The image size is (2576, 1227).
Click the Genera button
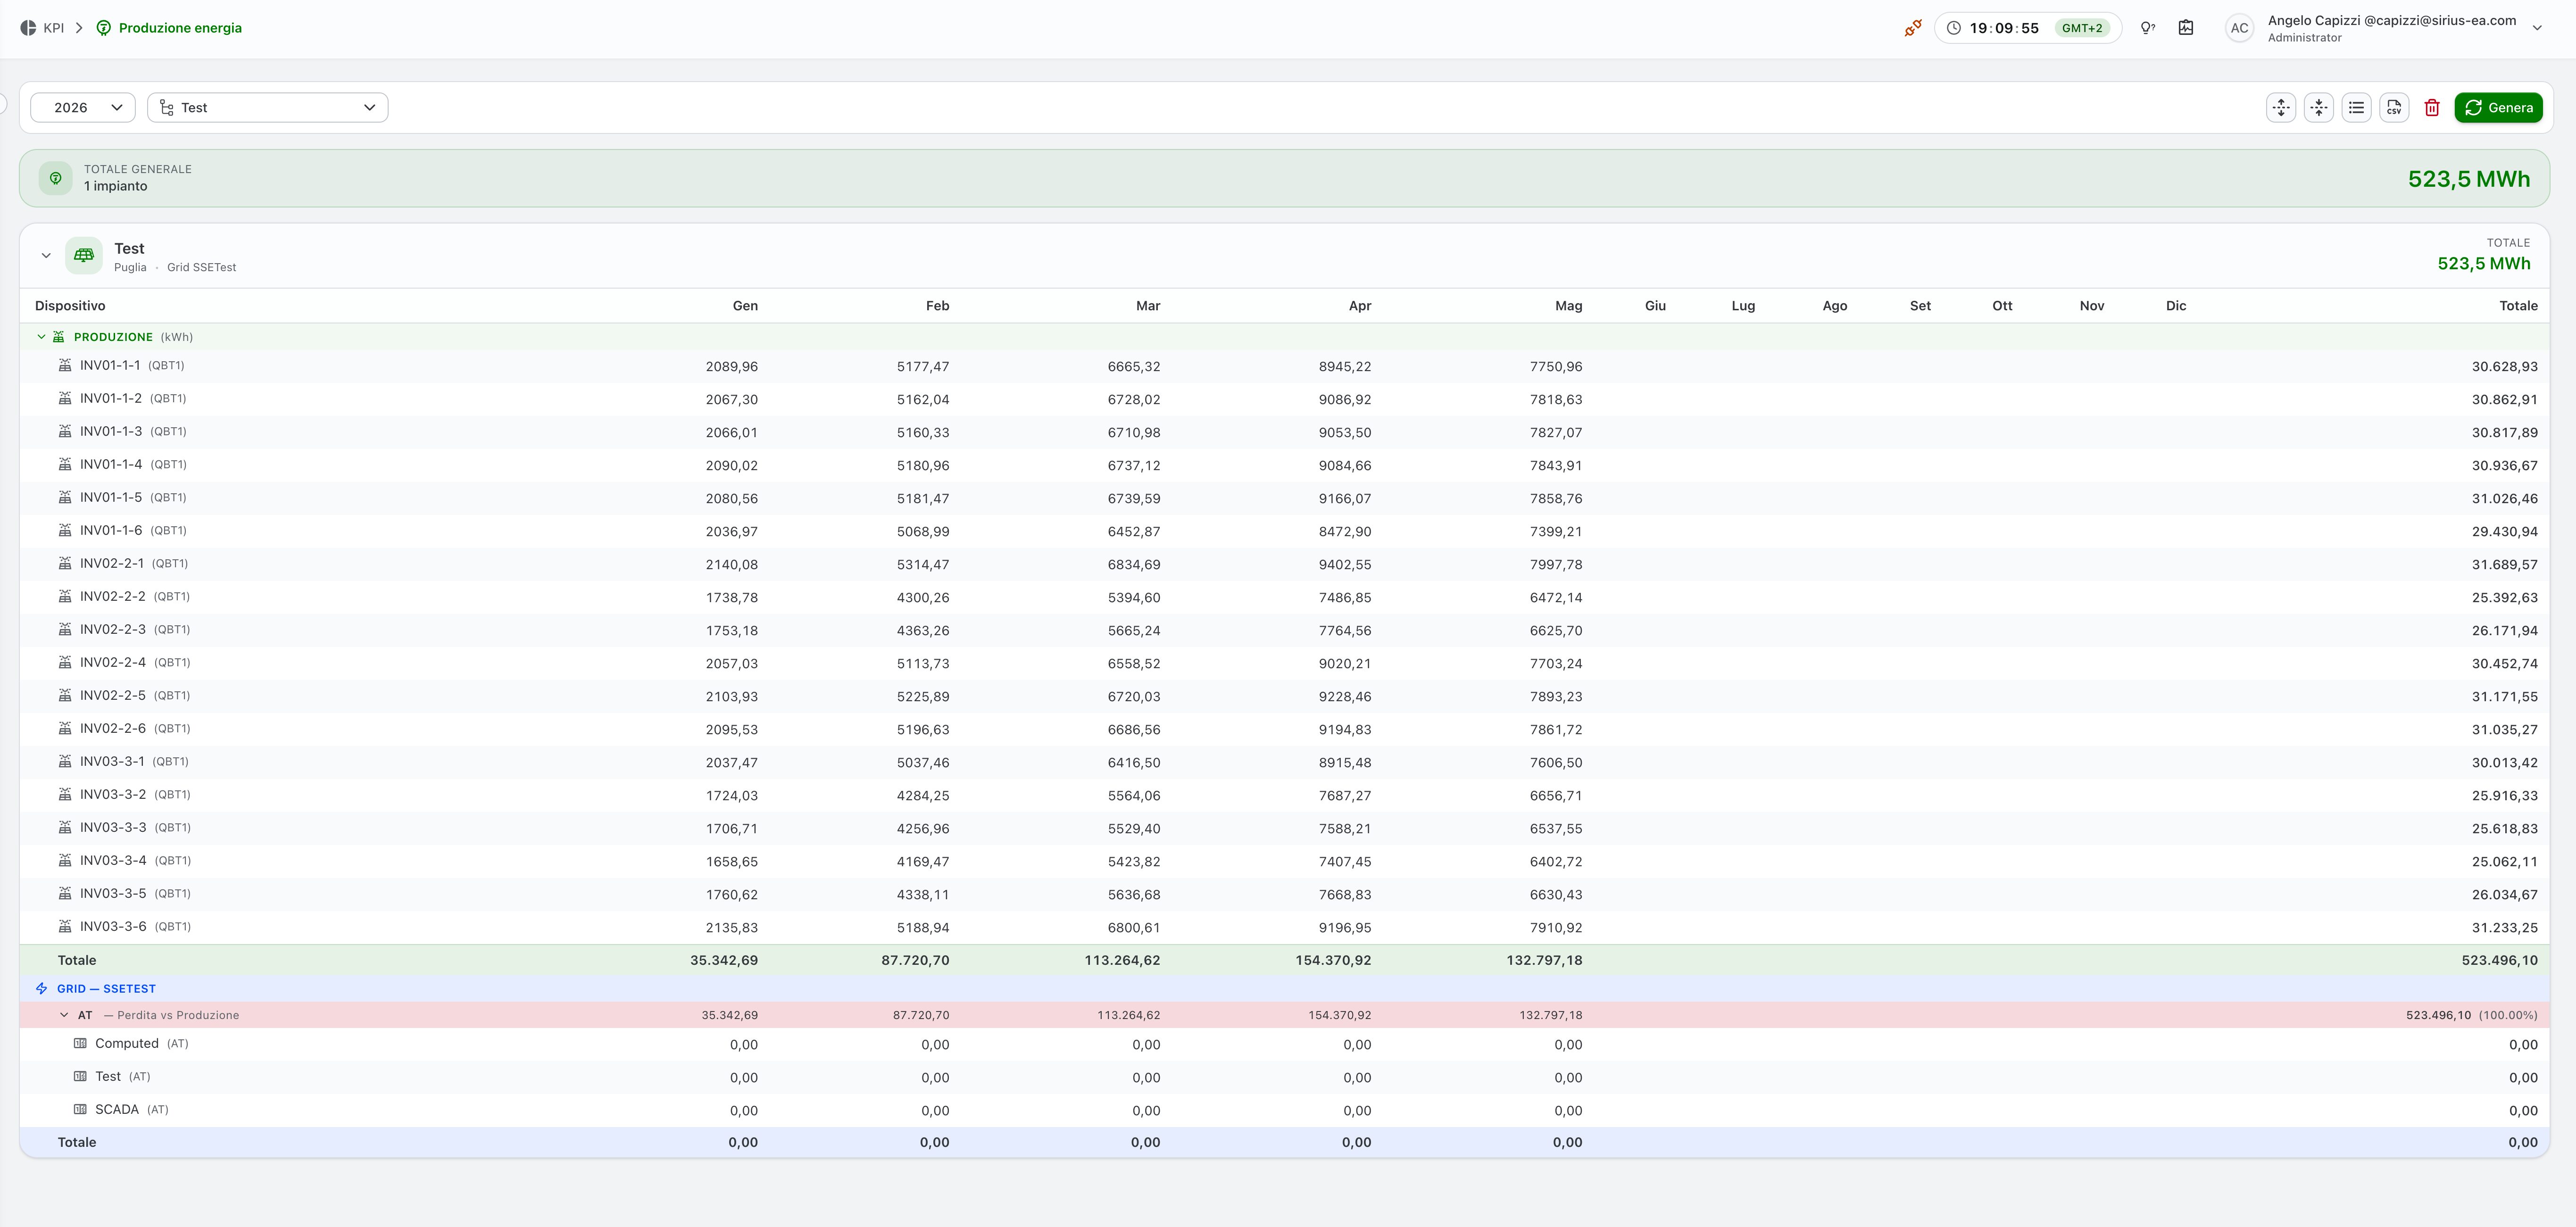coord(2498,108)
